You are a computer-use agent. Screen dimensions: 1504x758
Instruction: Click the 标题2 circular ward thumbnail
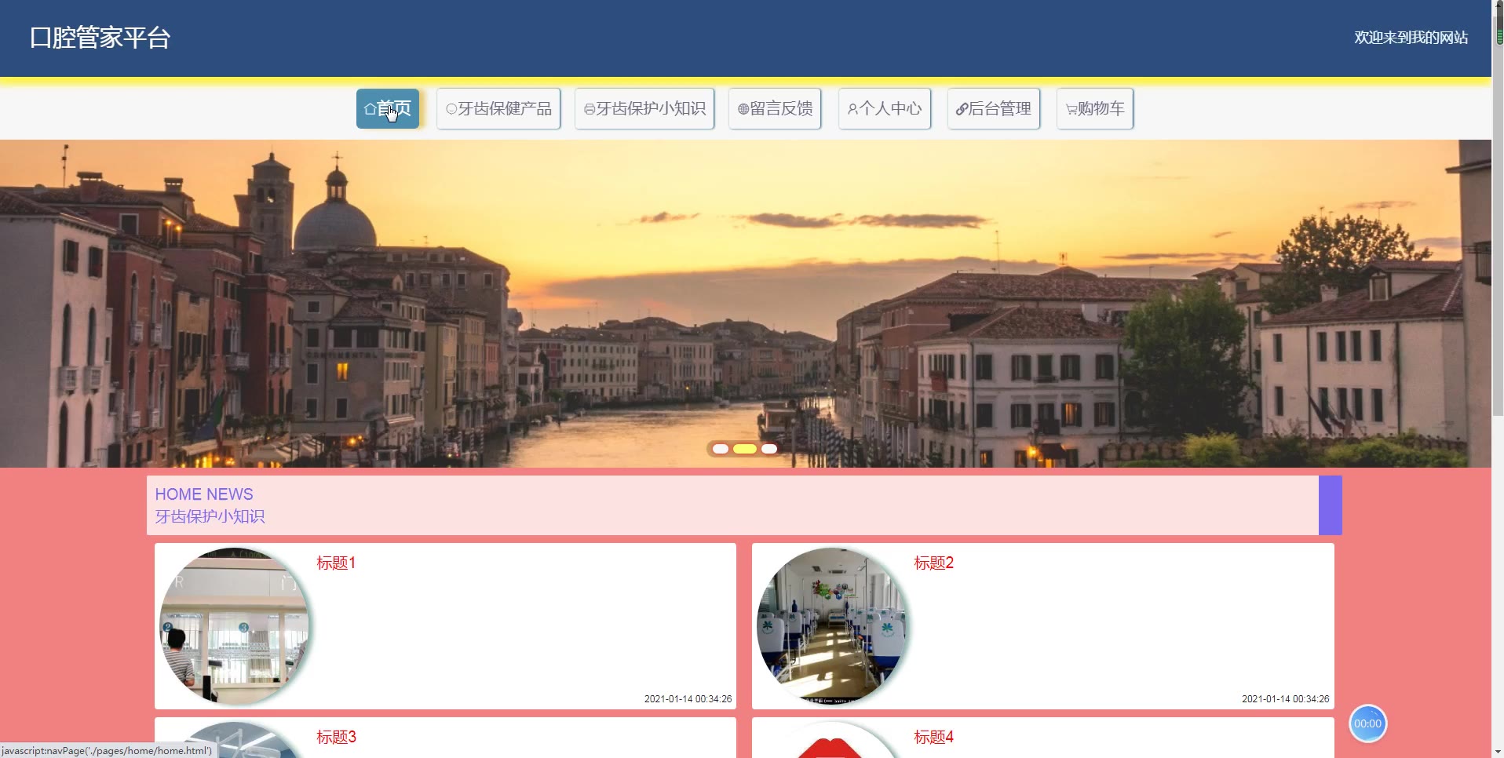[831, 626]
